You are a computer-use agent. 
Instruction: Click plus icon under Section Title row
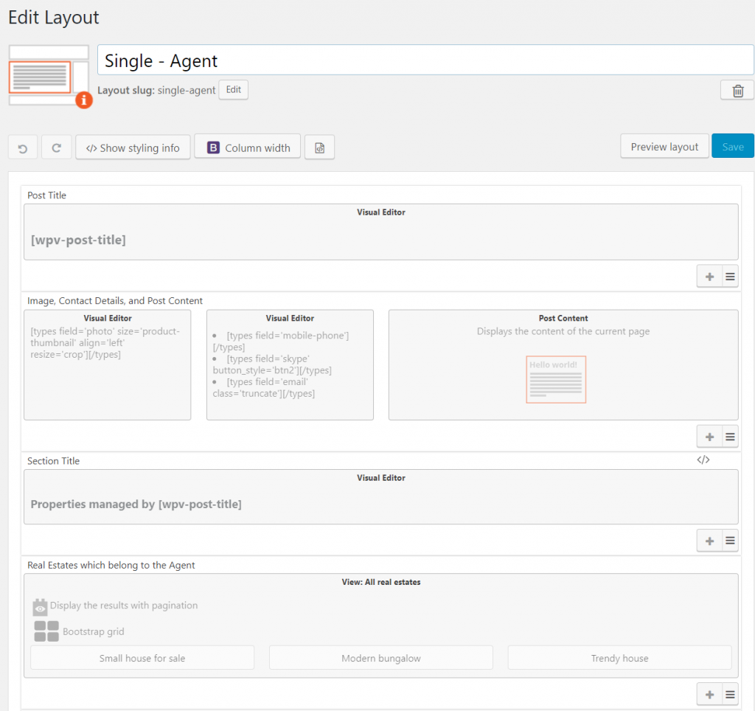coord(709,541)
